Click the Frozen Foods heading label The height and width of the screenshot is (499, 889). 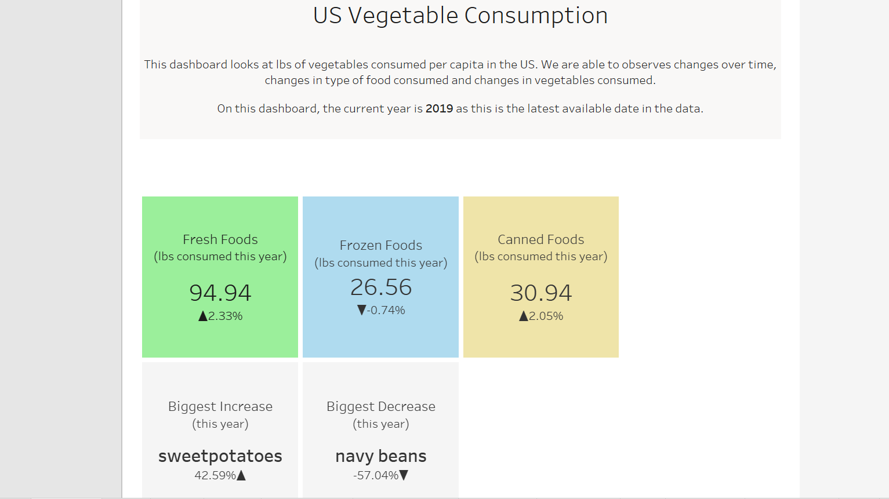click(381, 245)
